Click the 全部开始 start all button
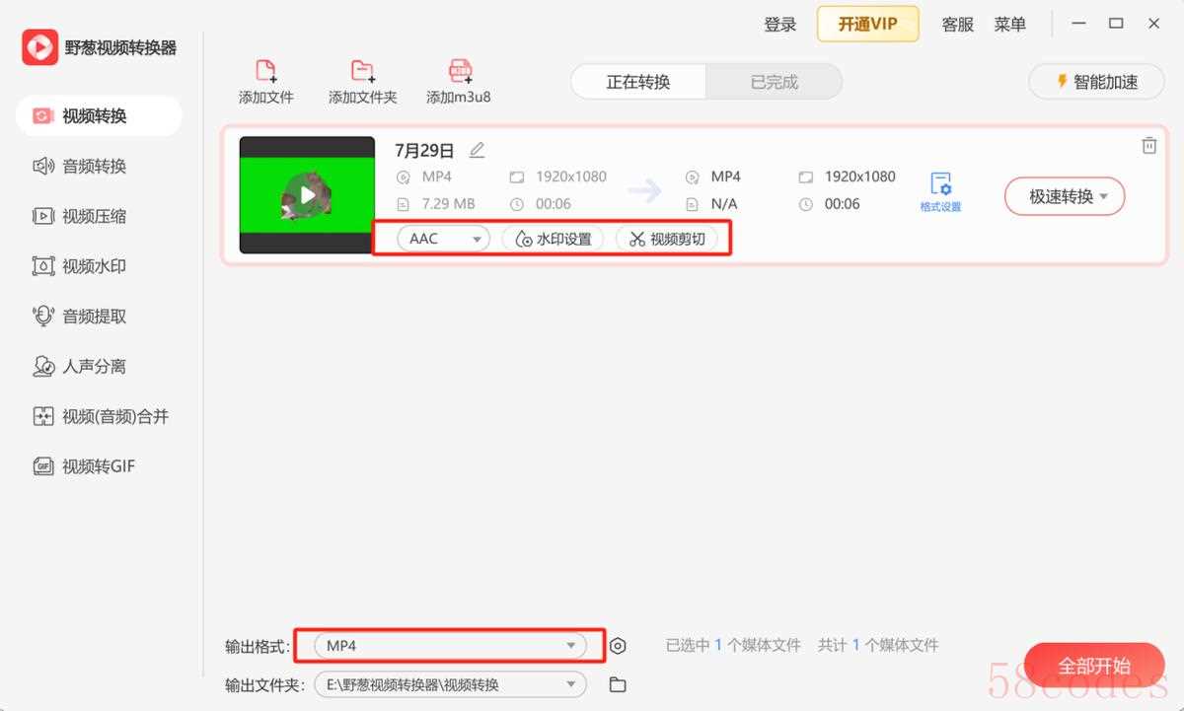This screenshot has width=1184, height=711. (1094, 665)
